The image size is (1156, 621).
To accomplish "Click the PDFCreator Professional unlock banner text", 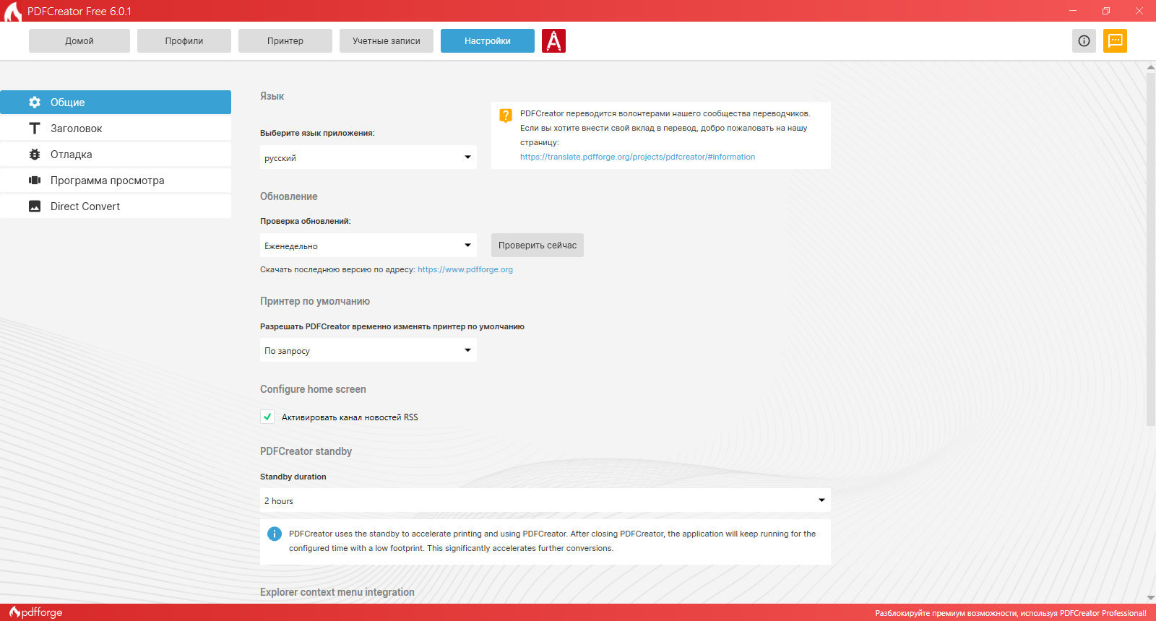I will tap(1011, 613).
